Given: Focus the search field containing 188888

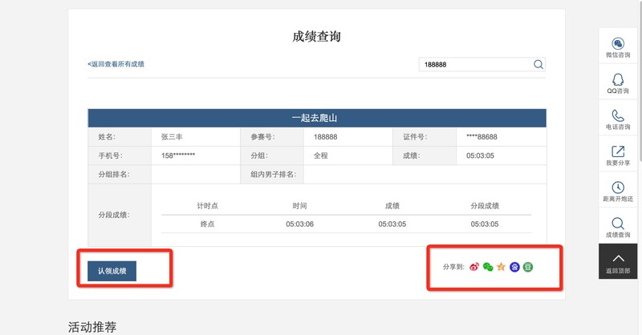Looking at the screenshot, I should click(x=473, y=65).
